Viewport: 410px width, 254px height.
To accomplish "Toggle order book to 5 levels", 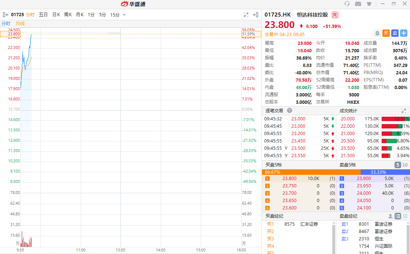I will (397, 165).
